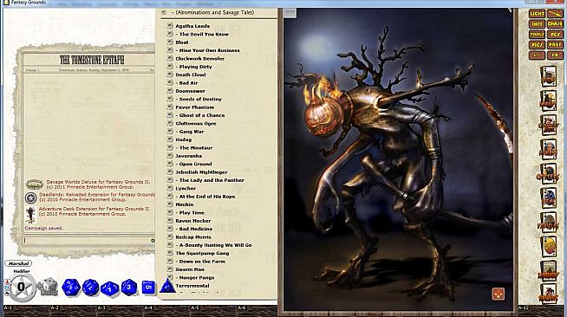Collapse the Abominations and Savage Tales group
This screenshot has height=317, width=567.
coord(164,13)
